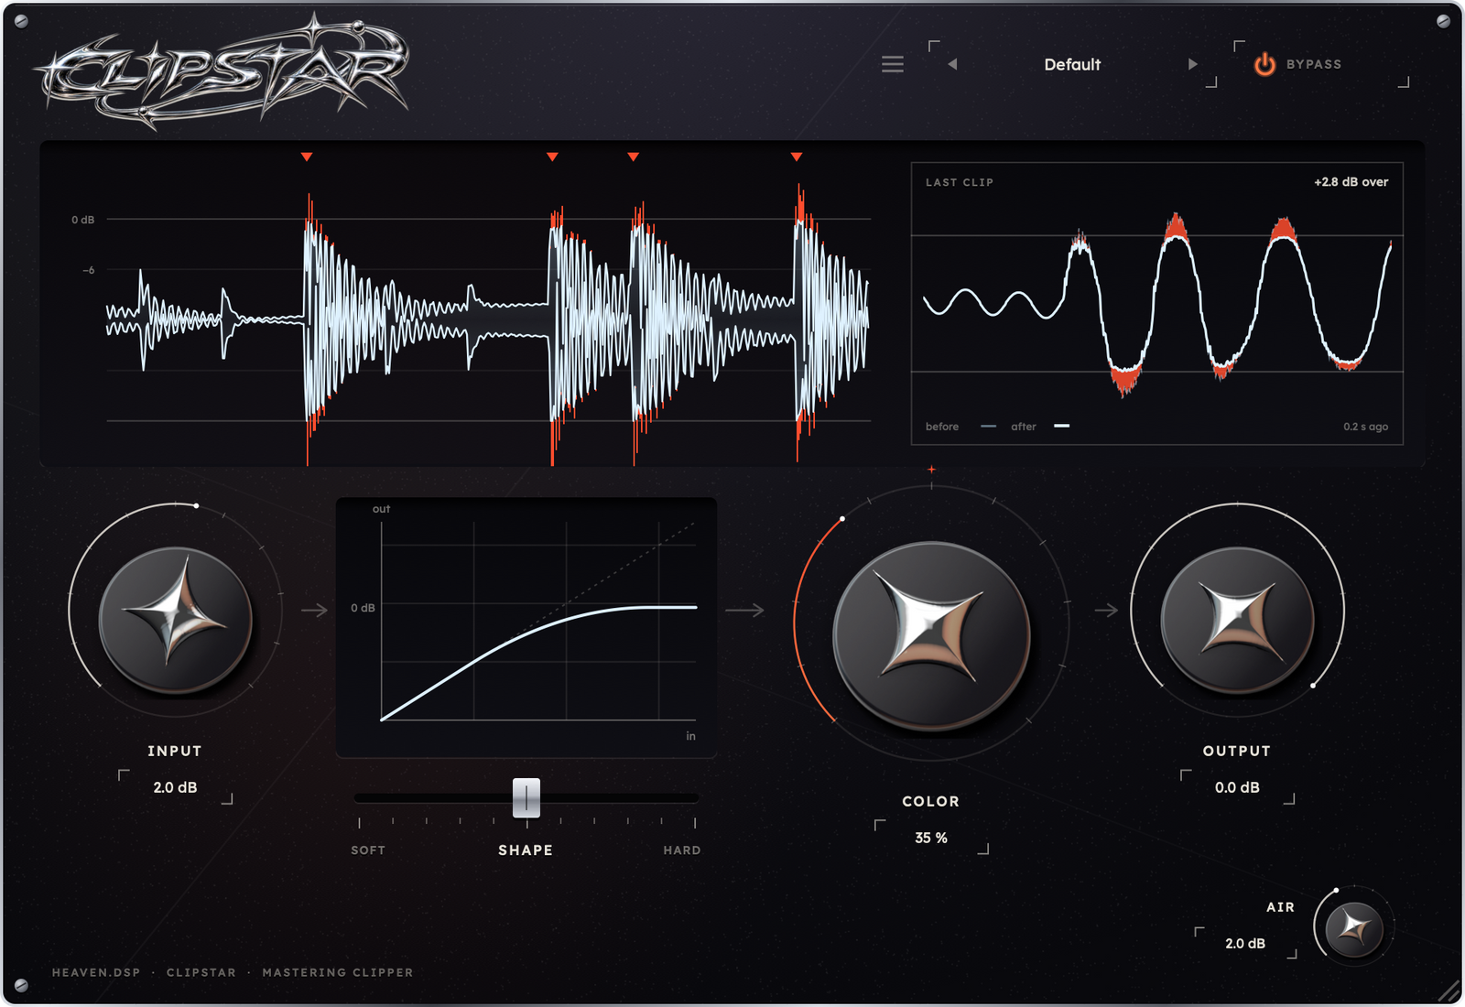Image resolution: width=1465 pixels, height=1007 pixels.
Task: Click the AIR label
Action: tap(1280, 907)
